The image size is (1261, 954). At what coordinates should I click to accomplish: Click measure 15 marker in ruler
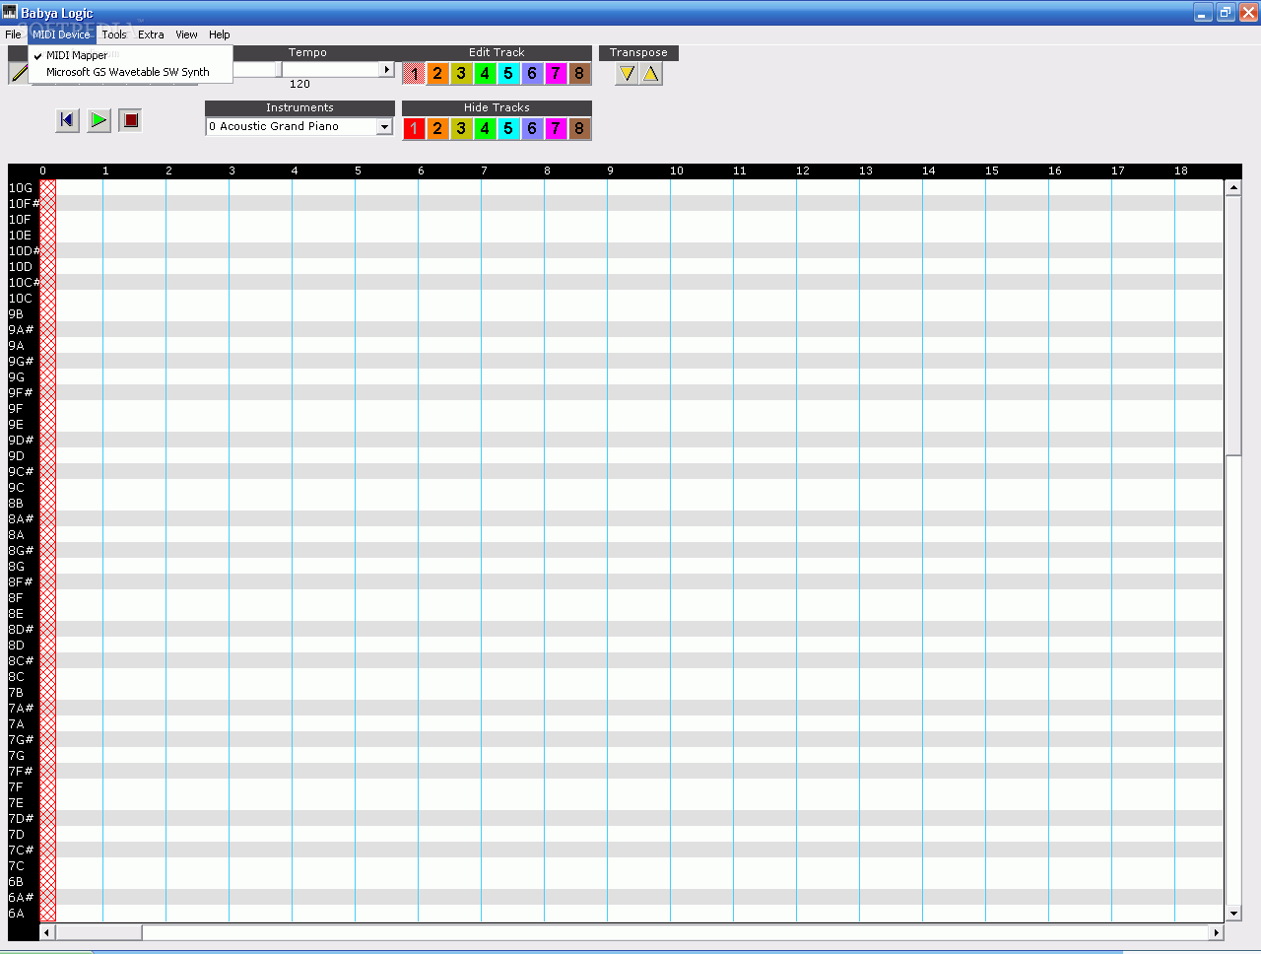tap(992, 170)
